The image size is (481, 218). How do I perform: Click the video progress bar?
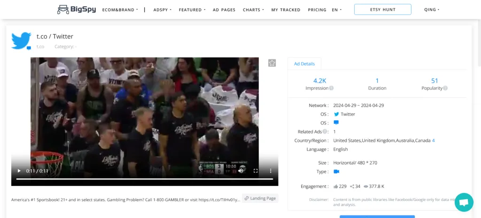[145, 179]
